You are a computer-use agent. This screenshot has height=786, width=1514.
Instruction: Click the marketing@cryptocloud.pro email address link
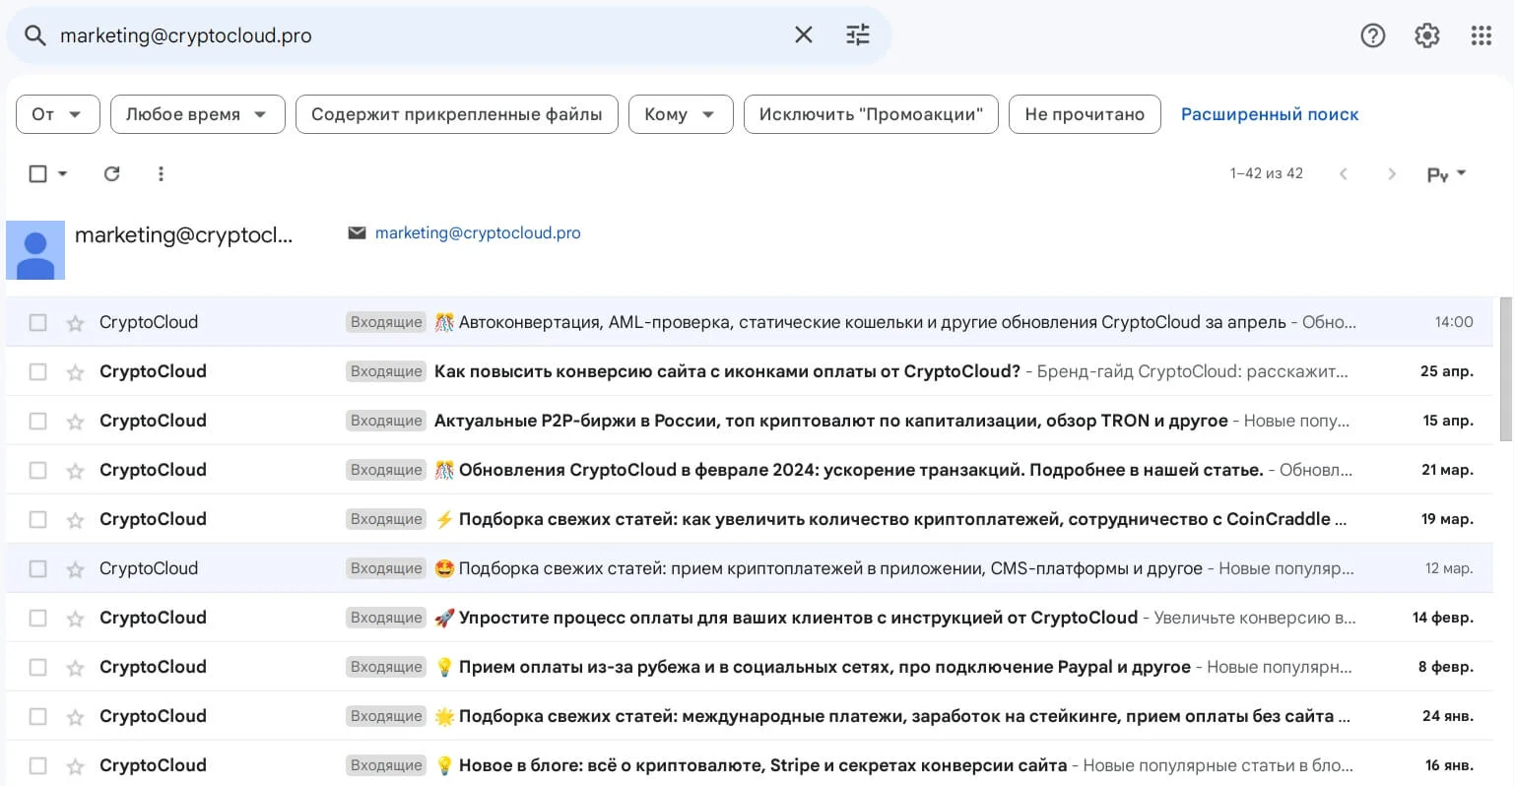(478, 233)
